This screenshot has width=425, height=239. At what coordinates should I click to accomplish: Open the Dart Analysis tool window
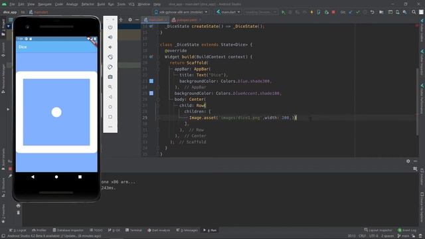(x=159, y=230)
